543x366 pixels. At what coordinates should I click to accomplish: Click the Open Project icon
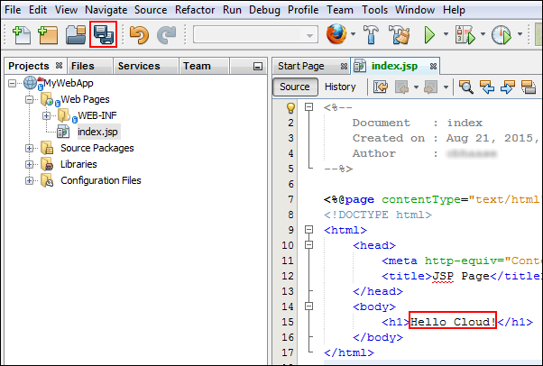(76, 34)
